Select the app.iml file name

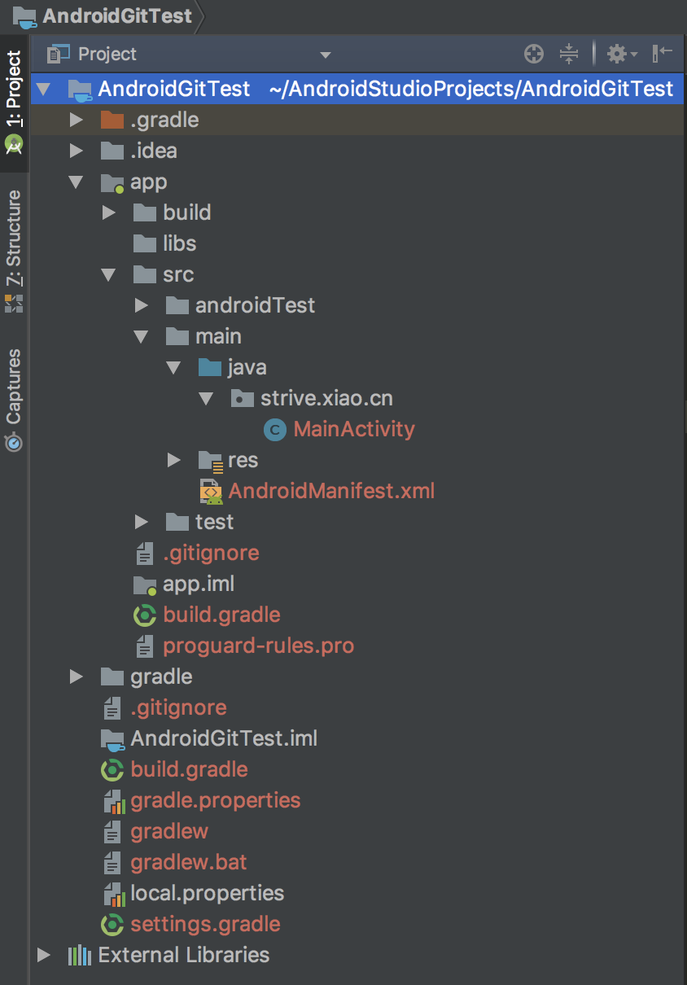(199, 584)
